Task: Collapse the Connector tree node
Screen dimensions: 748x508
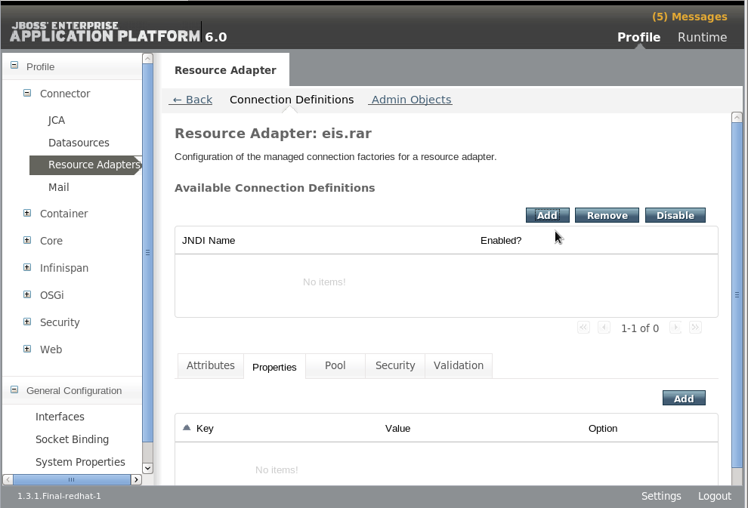Action: (26, 93)
